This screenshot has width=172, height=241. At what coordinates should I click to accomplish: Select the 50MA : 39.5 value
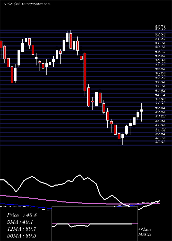(21, 235)
